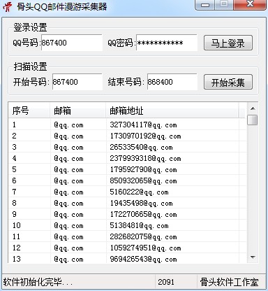268x291 pixels.
Task: Select row 850932065@qq.com
Action: (128, 180)
